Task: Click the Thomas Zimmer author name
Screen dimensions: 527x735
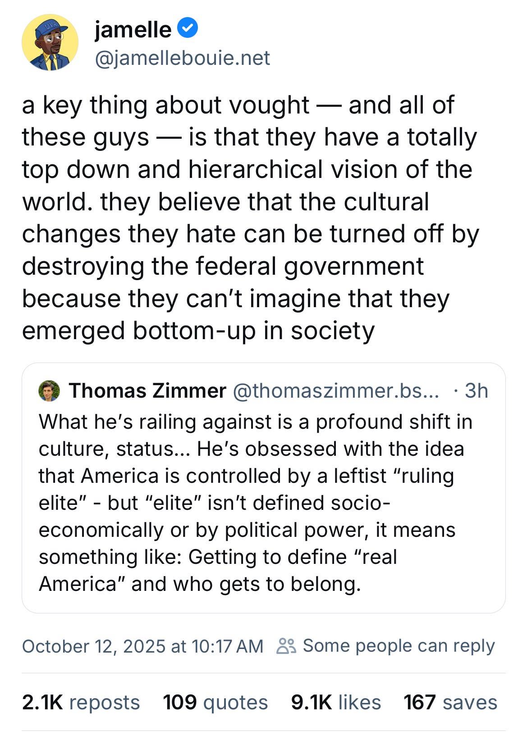Action: (x=147, y=390)
